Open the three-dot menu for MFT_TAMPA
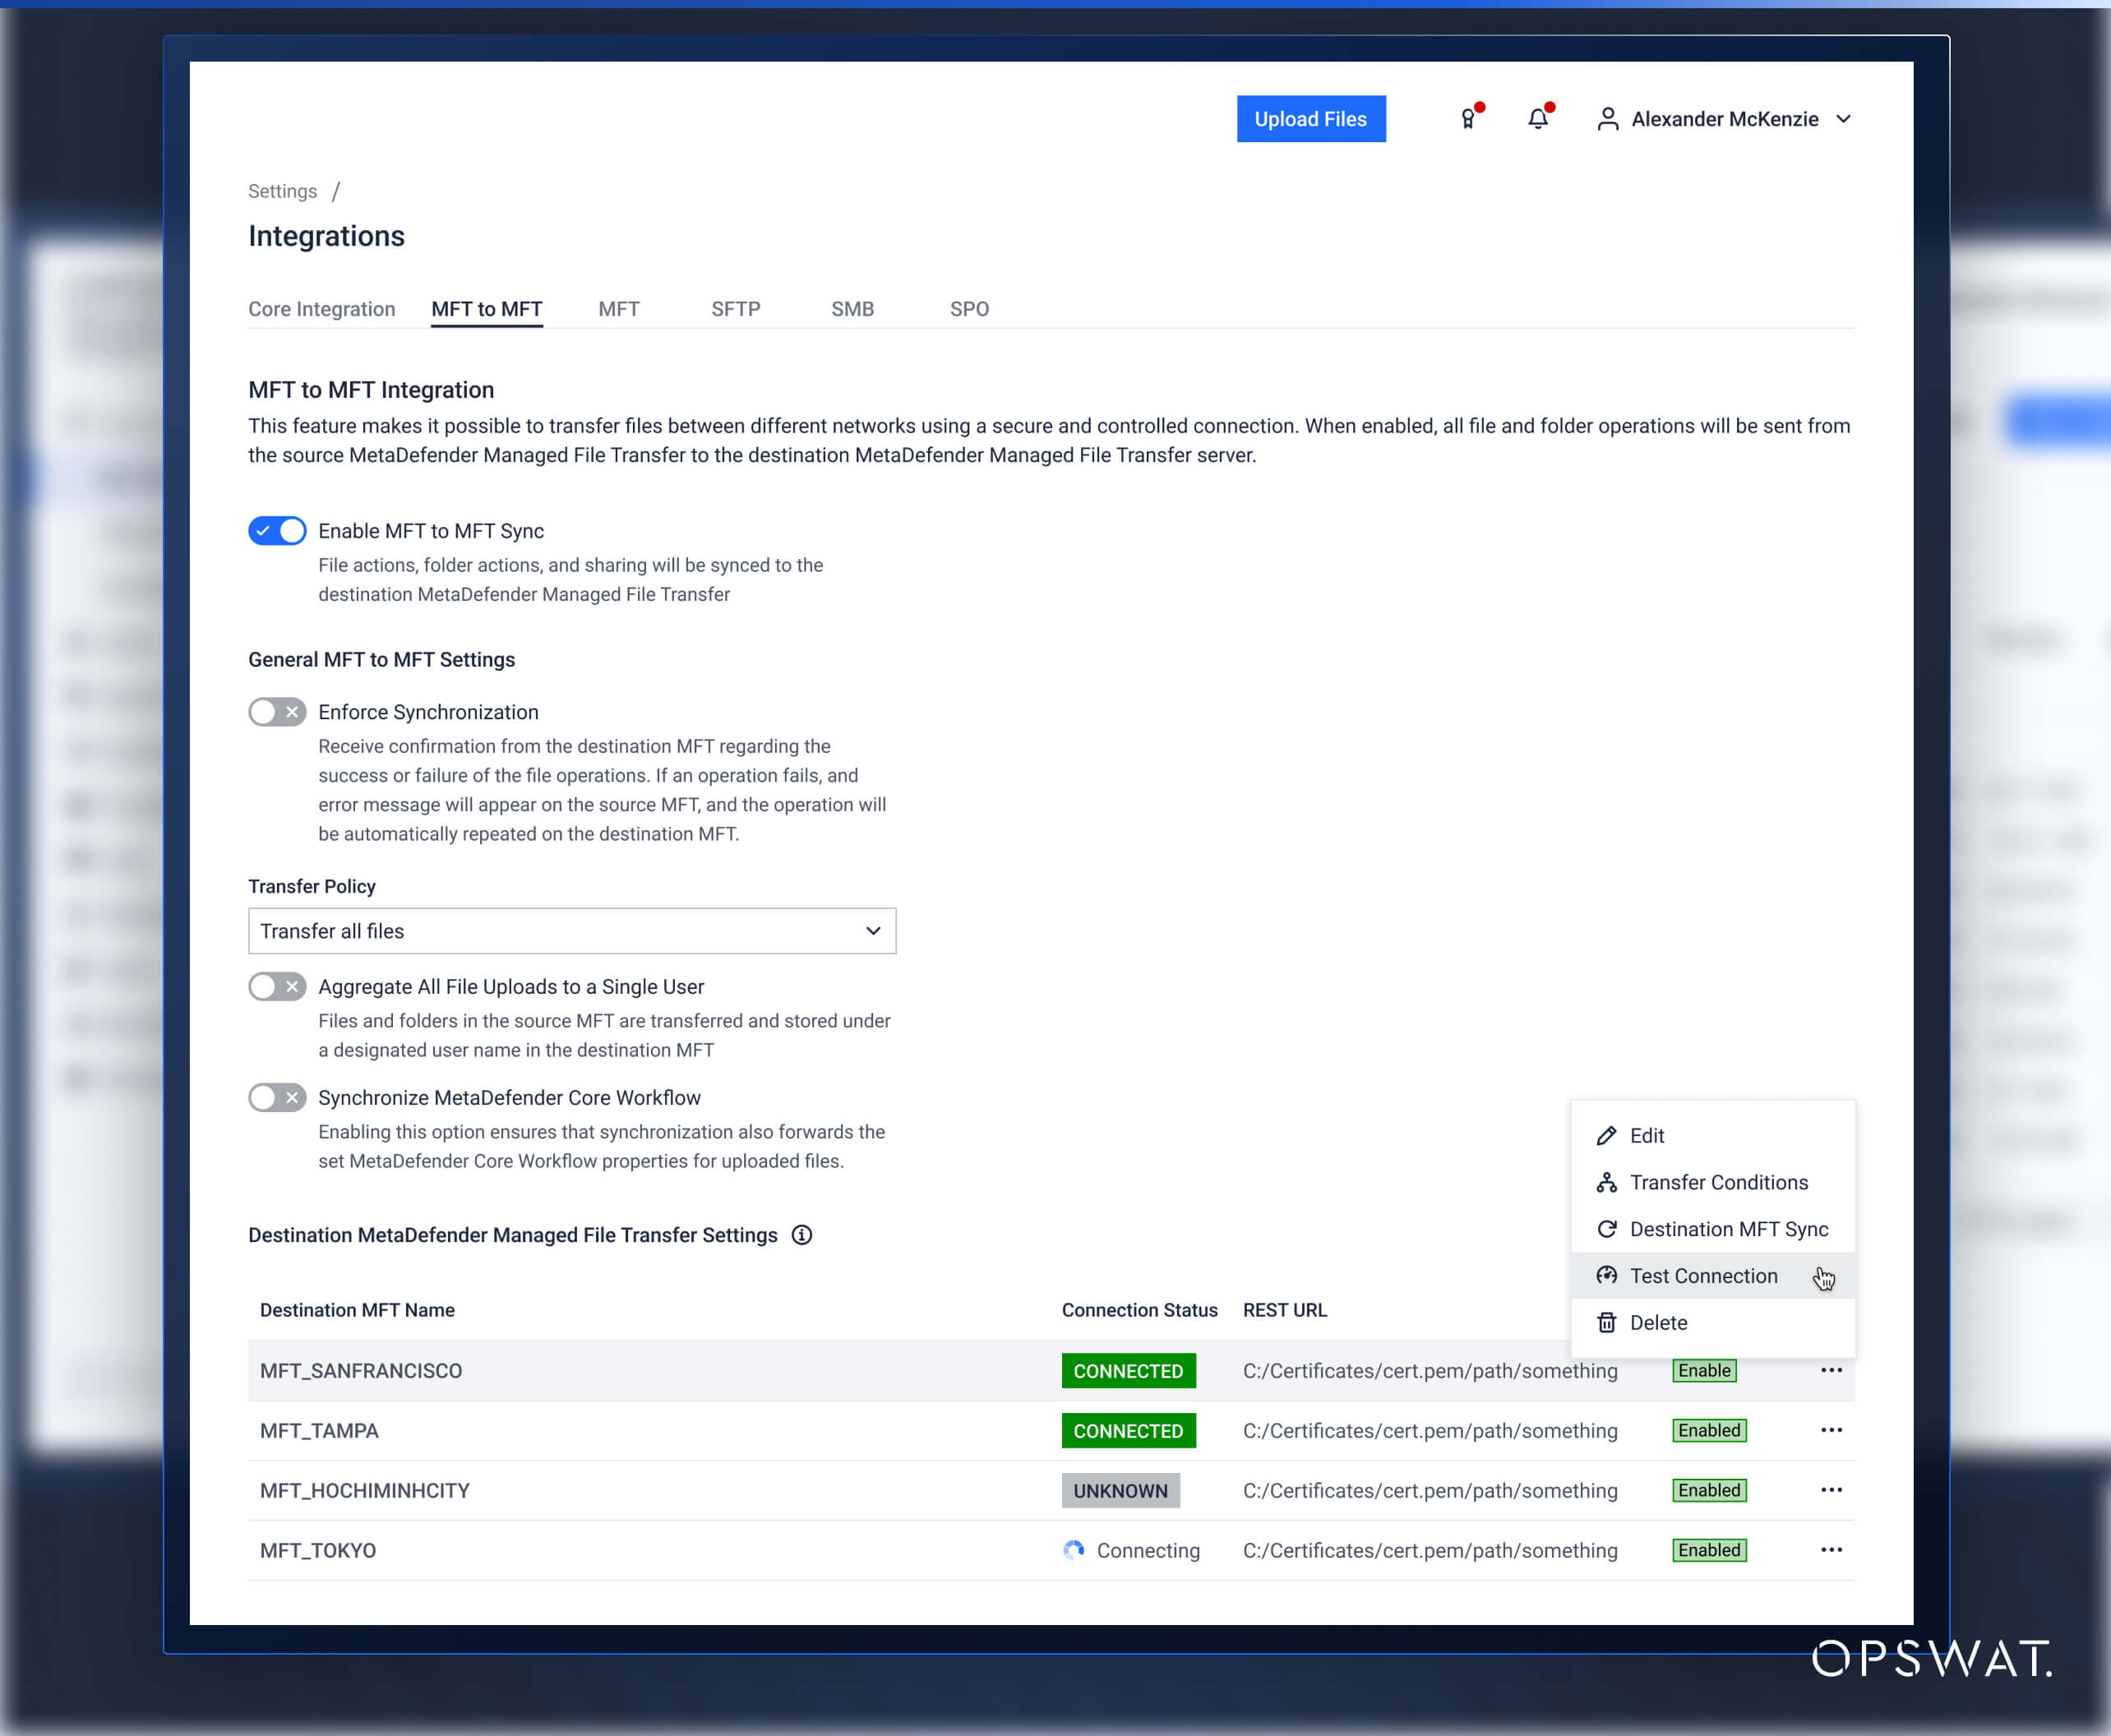The image size is (2111, 1736). click(1831, 1430)
